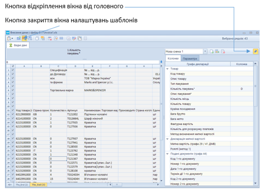
Task: Toggle checkbox of row 21 with T123762
Action: (13, 151)
